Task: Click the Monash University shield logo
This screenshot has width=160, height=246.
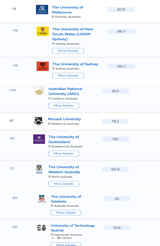Action: coord(39,121)
